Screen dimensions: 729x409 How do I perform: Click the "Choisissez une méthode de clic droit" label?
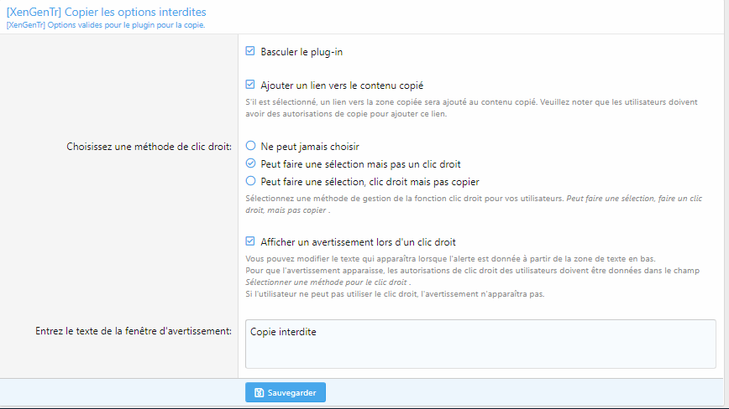pyautogui.click(x=149, y=147)
